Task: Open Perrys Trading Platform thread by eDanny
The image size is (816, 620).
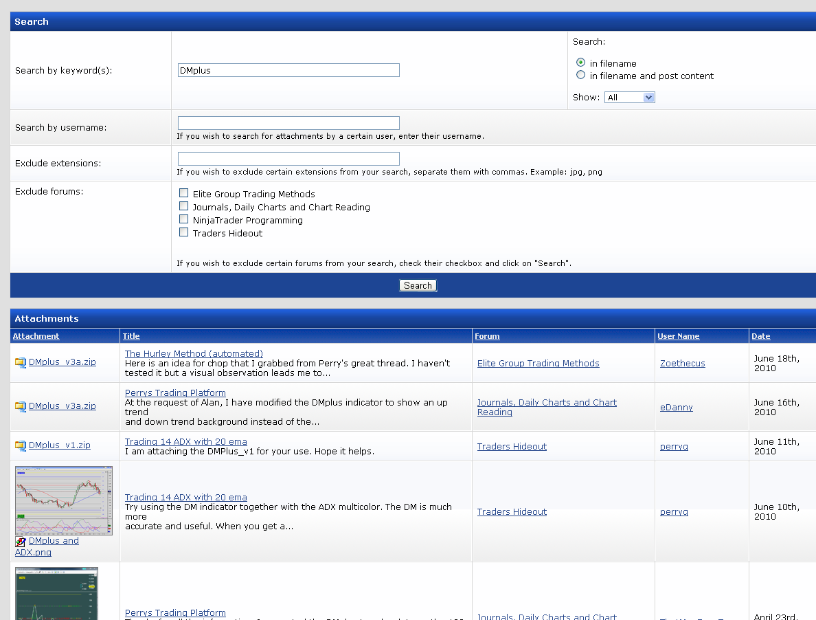Action: click(x=175, y=393)
